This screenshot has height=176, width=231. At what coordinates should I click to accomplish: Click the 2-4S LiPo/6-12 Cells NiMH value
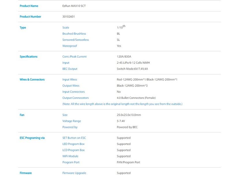click(133, 63)
